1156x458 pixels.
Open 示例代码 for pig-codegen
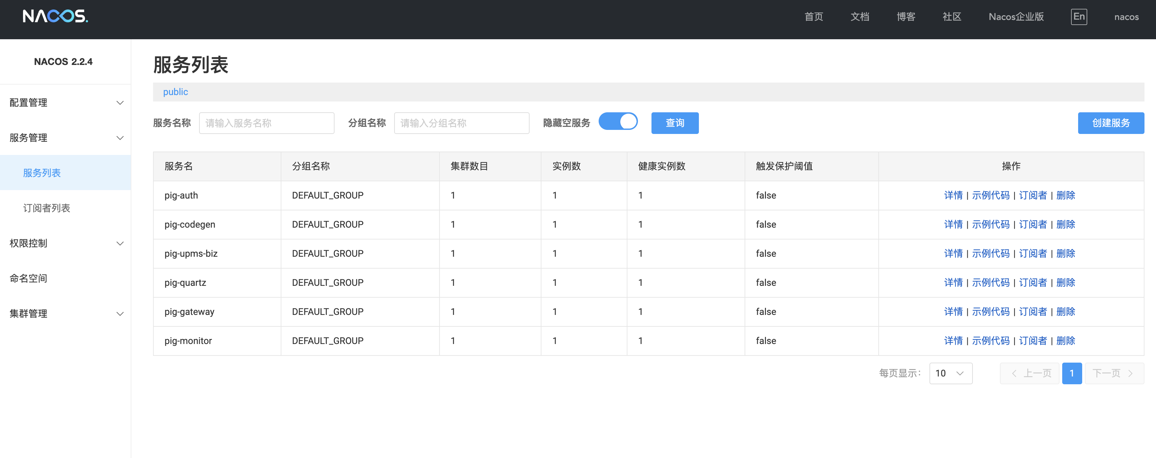point(990,225)
